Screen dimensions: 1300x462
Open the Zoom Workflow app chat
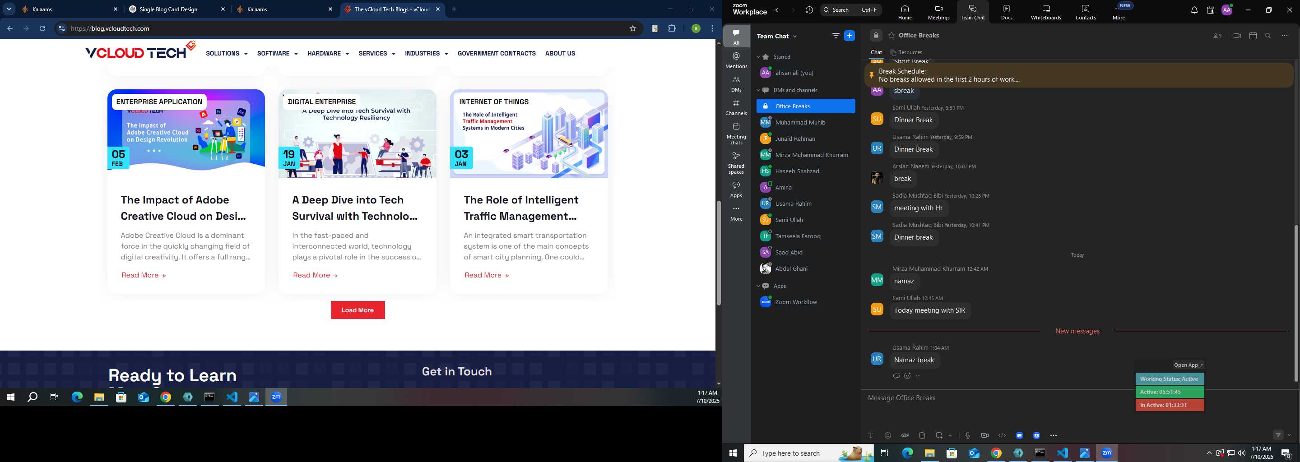(x=805, y=302)
